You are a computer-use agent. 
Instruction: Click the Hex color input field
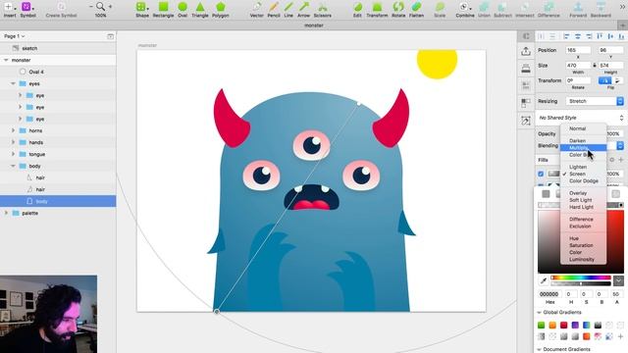tap(549, 294)
